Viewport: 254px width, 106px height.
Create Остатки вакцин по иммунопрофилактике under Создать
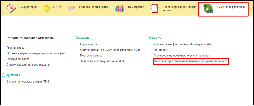(x=110, y=50)
